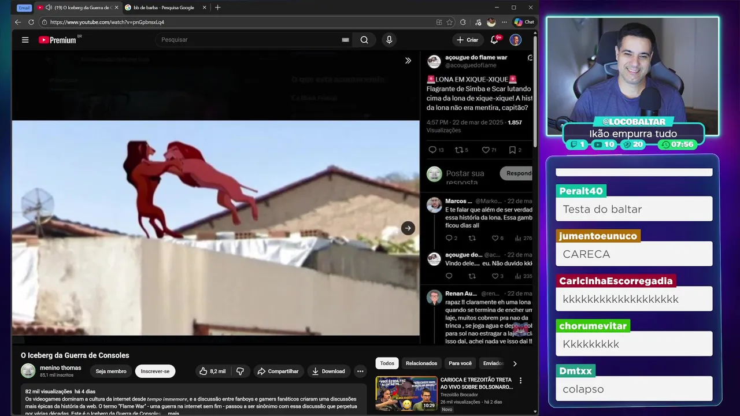Start voice search with the microphone

point(389,40)
